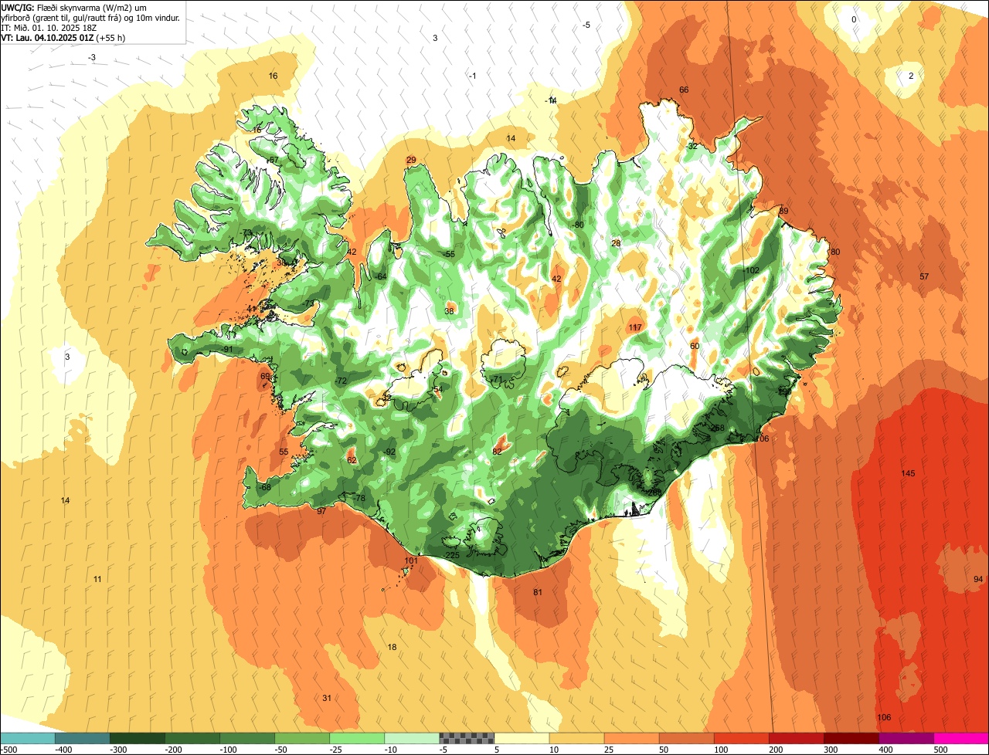Screen dimensions: 989x755
Task: Click the legend swatch between 100 and 200
Action: coord(742,737)
